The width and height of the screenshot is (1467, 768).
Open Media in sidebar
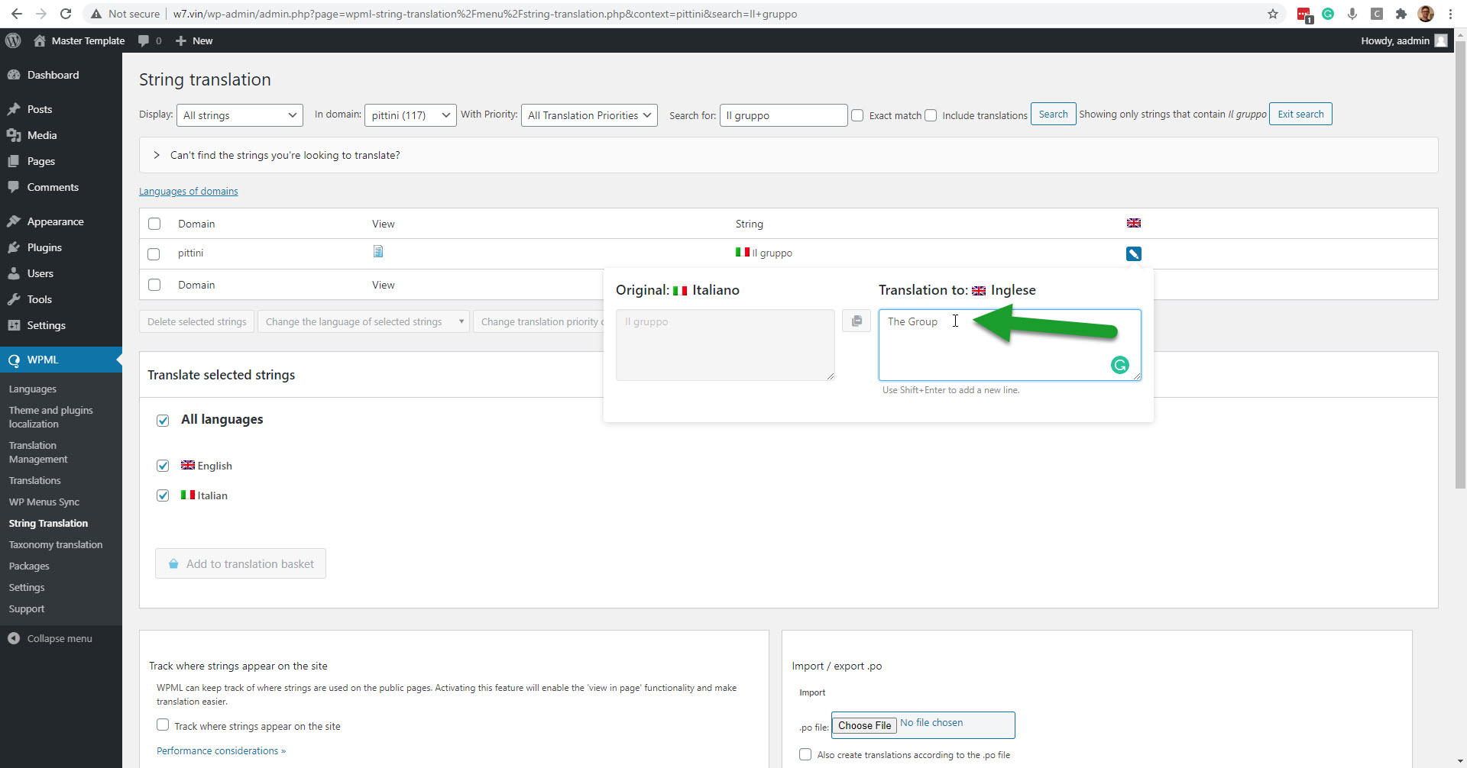coord(42,135)
